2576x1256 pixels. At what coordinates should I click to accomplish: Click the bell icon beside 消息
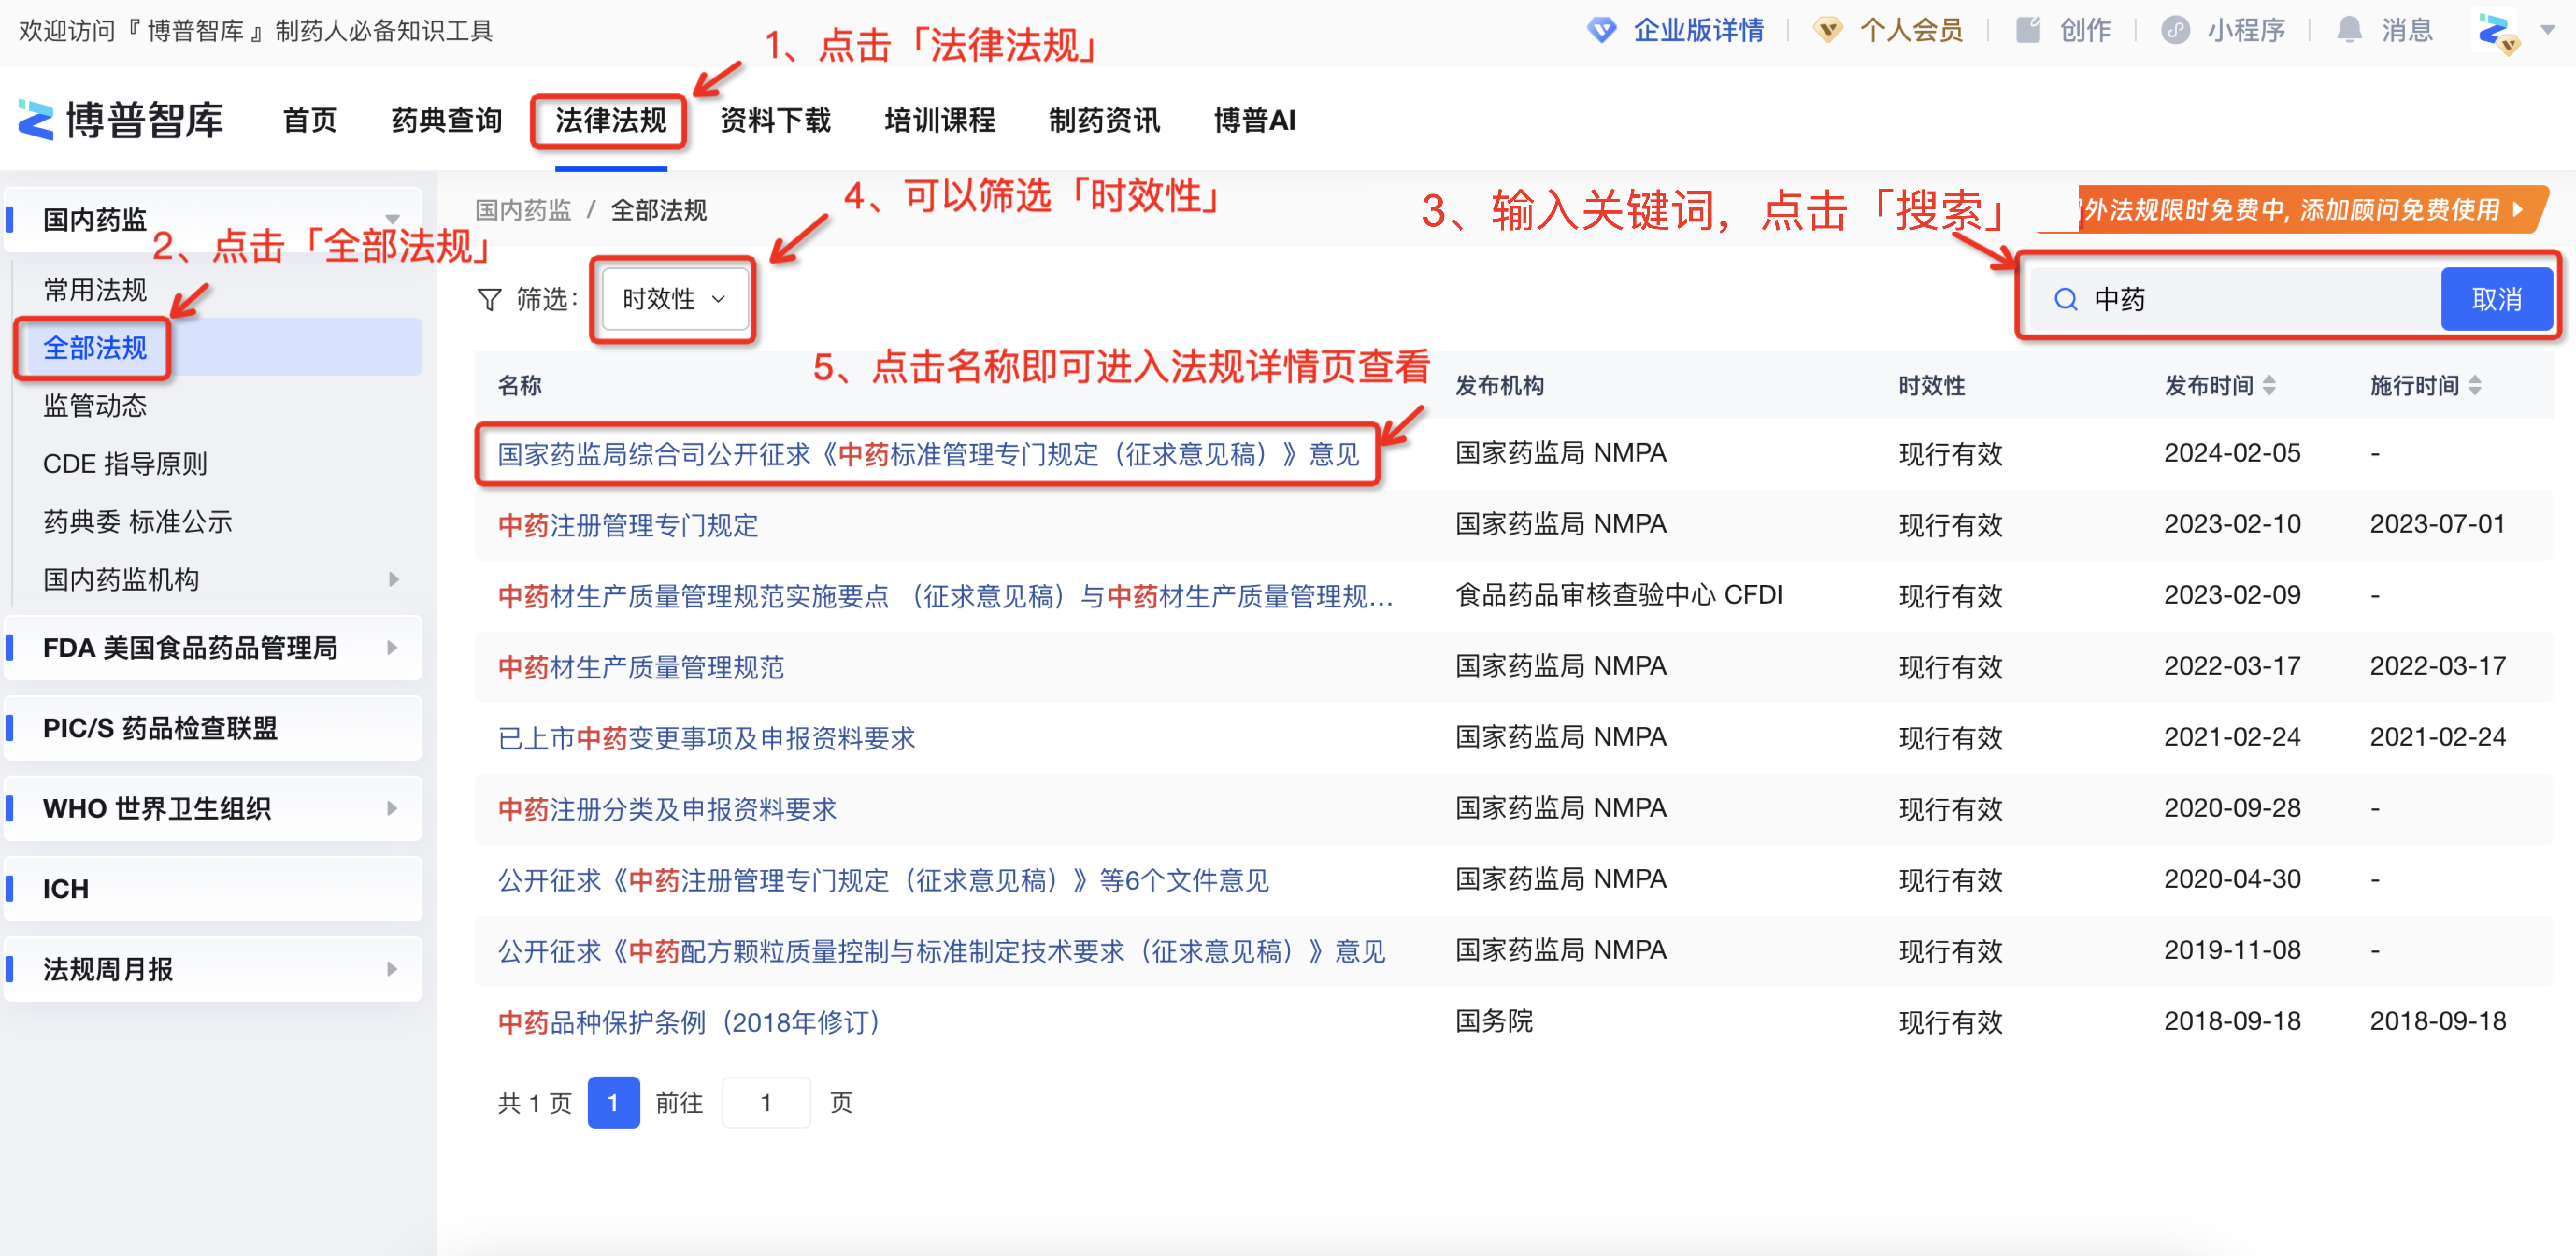tap(2349, 30)
